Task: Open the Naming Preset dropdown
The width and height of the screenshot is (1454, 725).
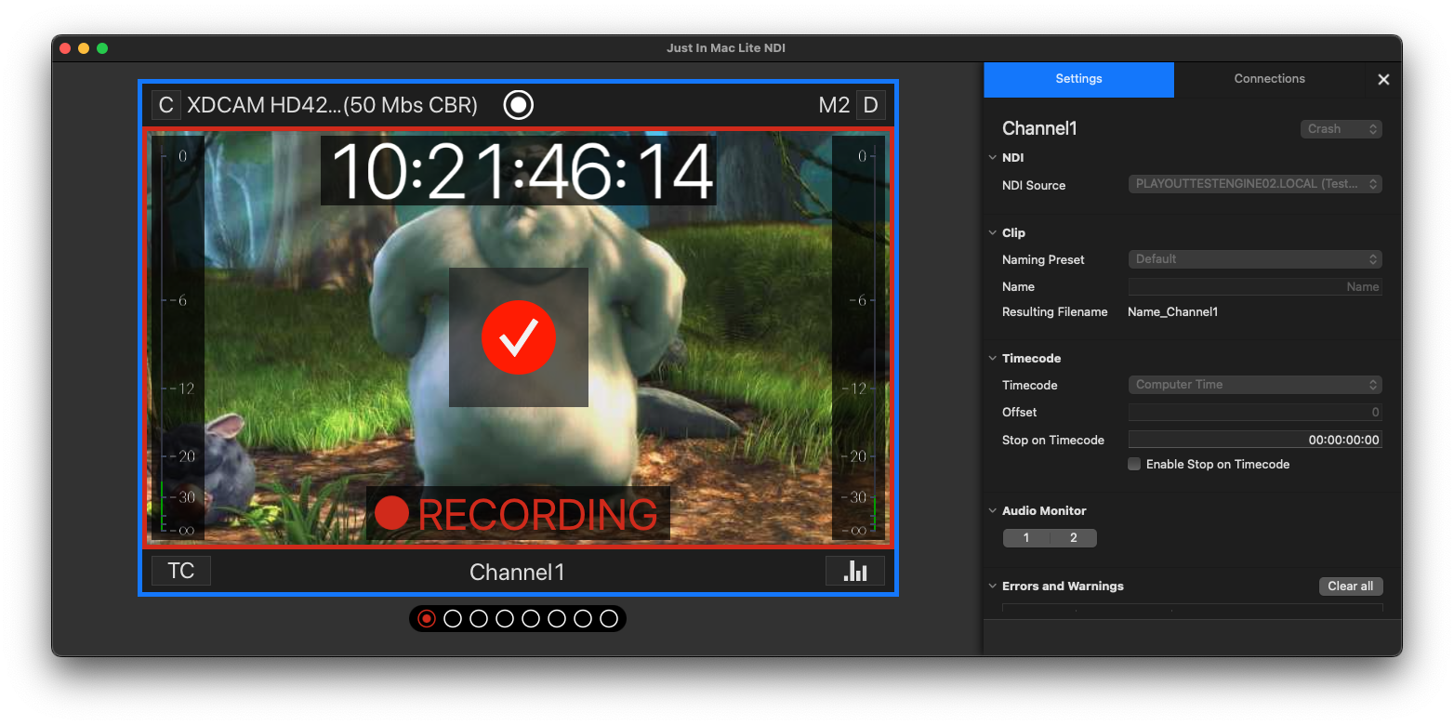Action: (1255, 259)
